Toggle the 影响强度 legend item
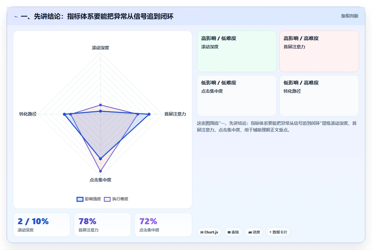Screen dimensions: 372x250 coord(89,199)
